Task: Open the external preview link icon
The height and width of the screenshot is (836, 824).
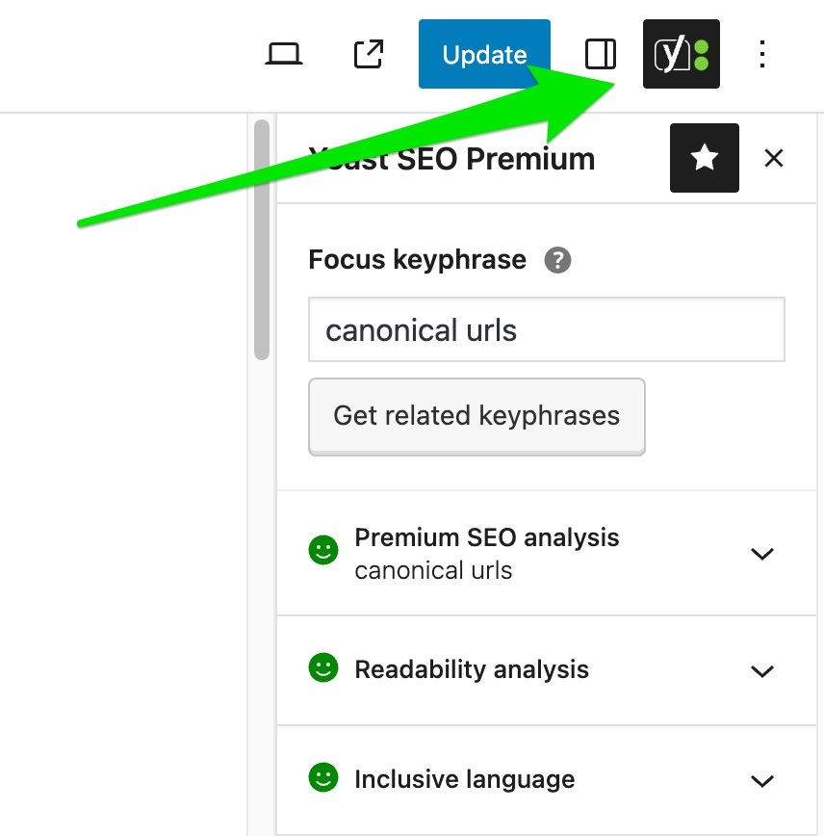Action: click(368, 54)
